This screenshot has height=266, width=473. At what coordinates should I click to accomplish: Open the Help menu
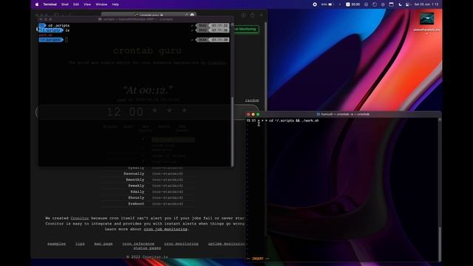pyautogui.click(x=115, y=4)
